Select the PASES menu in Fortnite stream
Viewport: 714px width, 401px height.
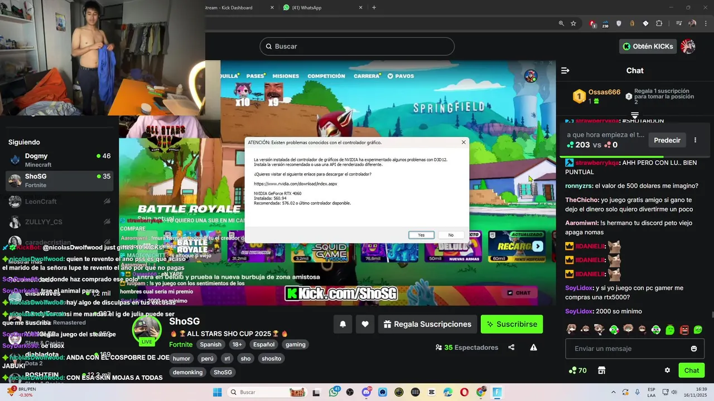pos(255,76)
